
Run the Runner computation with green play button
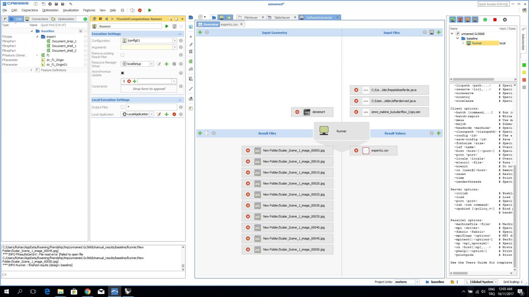pos(167,26)
